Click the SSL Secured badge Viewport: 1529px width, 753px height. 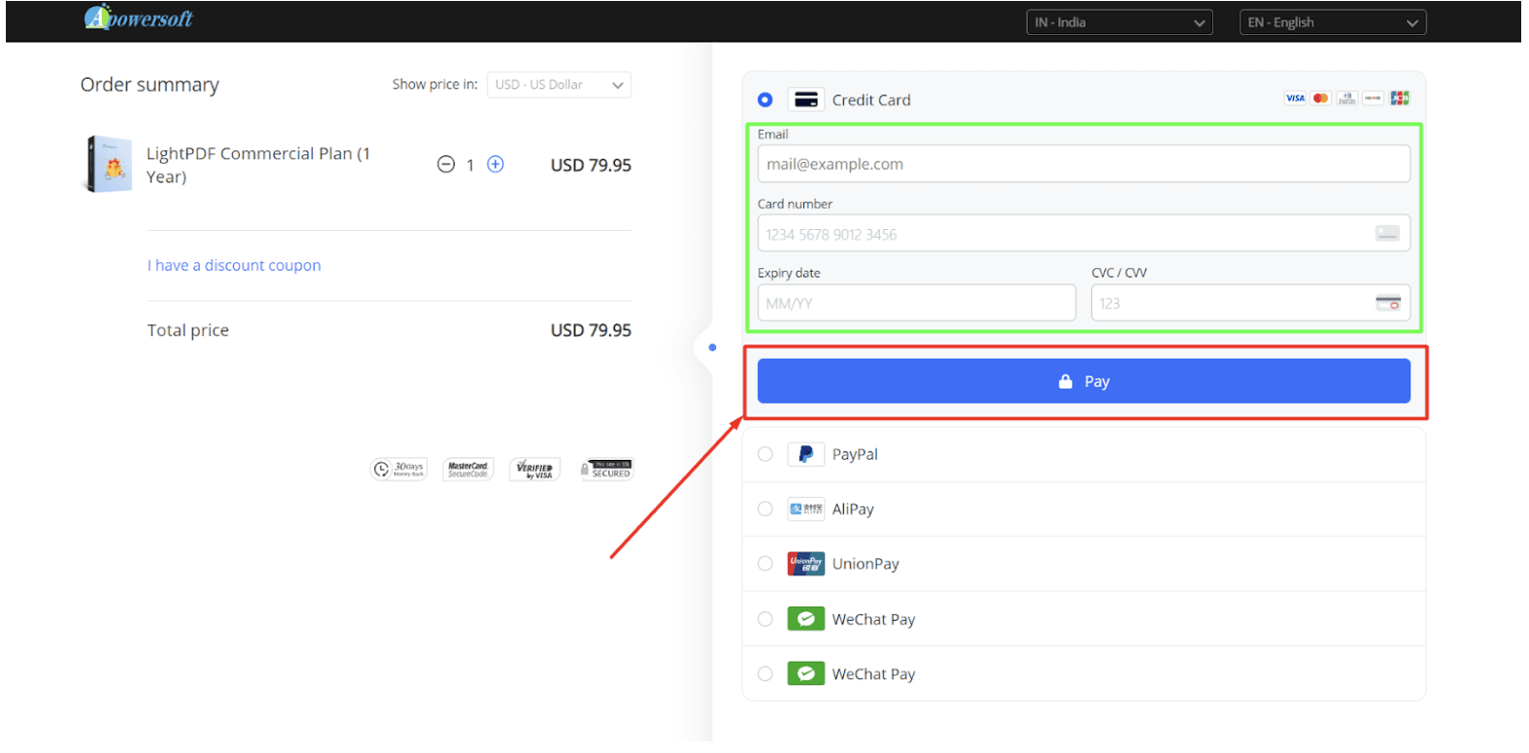(x=607, y=470)
